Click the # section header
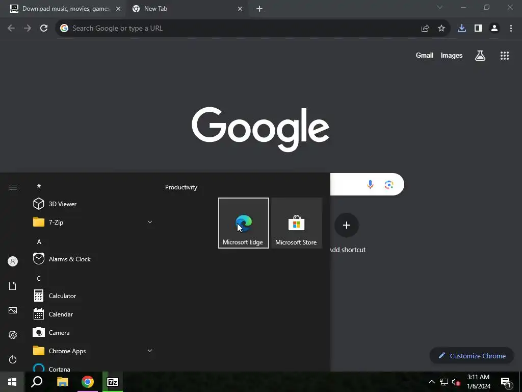Viewport: 522px width, 392px height. 39,186
